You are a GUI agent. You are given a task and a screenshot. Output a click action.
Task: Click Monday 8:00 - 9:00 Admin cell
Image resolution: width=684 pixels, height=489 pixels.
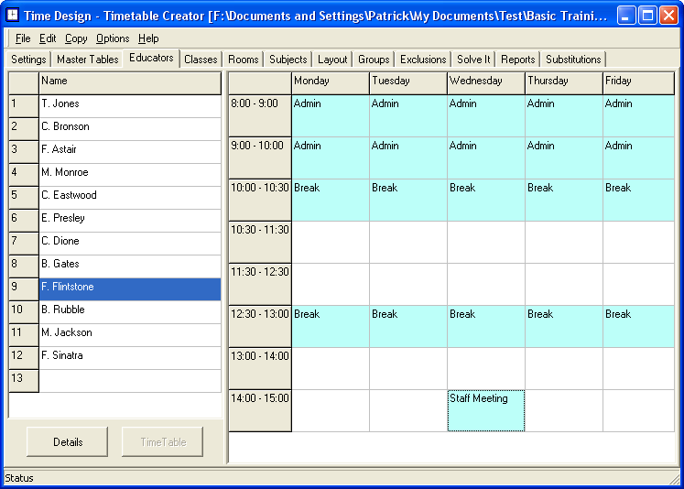(x=330, y=115)
